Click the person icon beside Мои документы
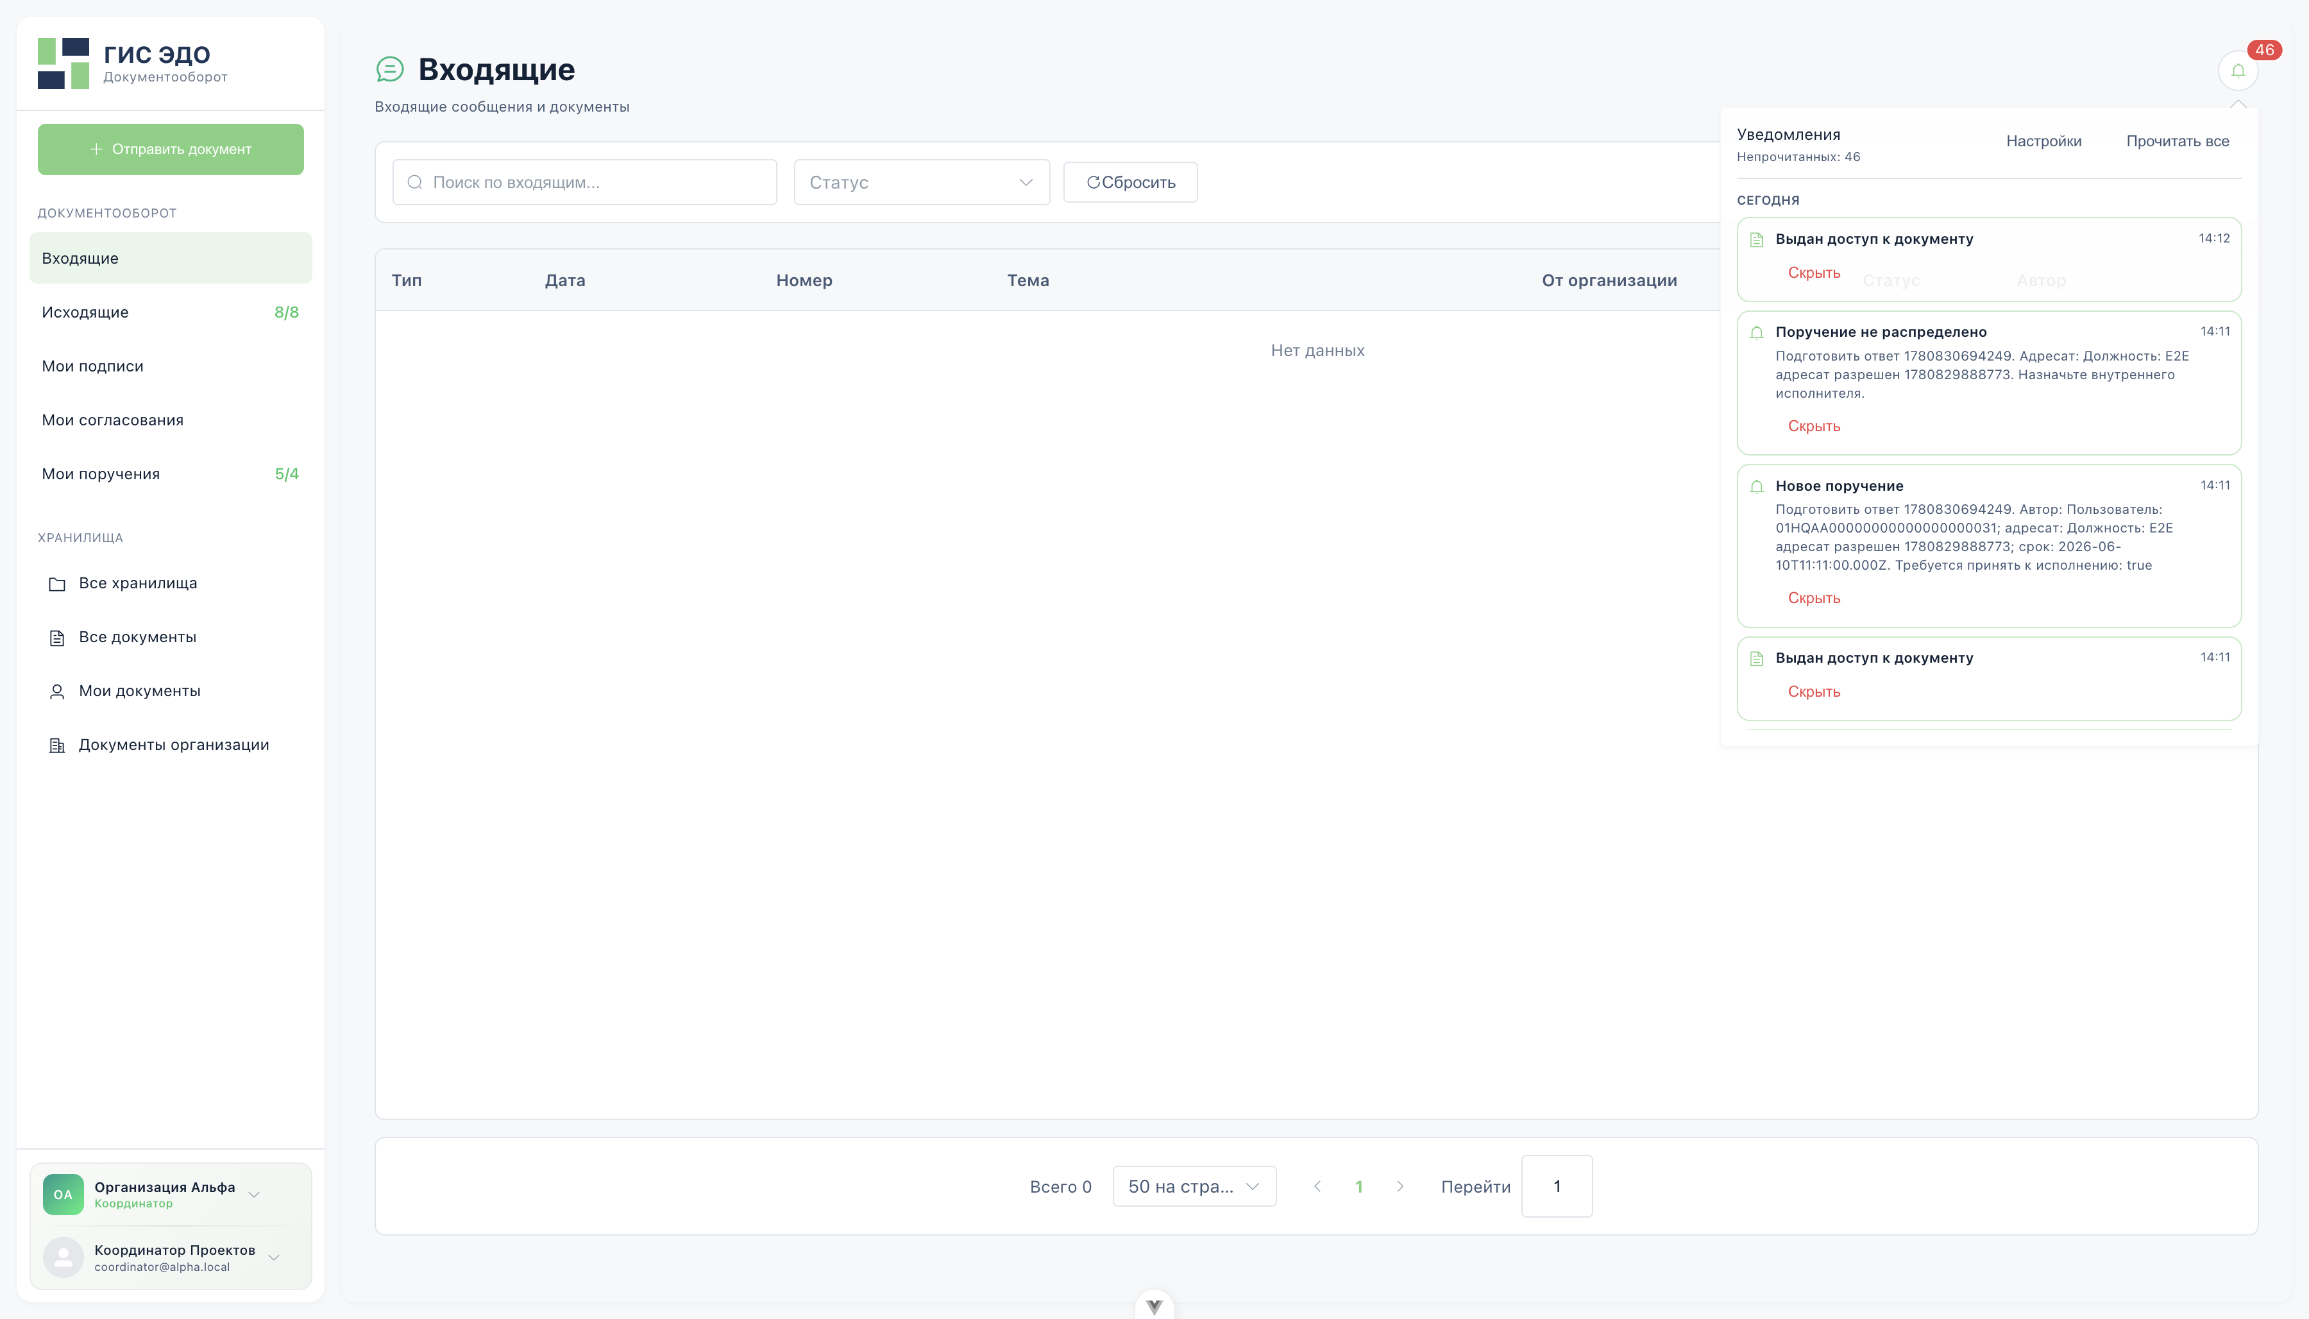Viewport: 2309px width, 1319px height. (x=57, y=692)
